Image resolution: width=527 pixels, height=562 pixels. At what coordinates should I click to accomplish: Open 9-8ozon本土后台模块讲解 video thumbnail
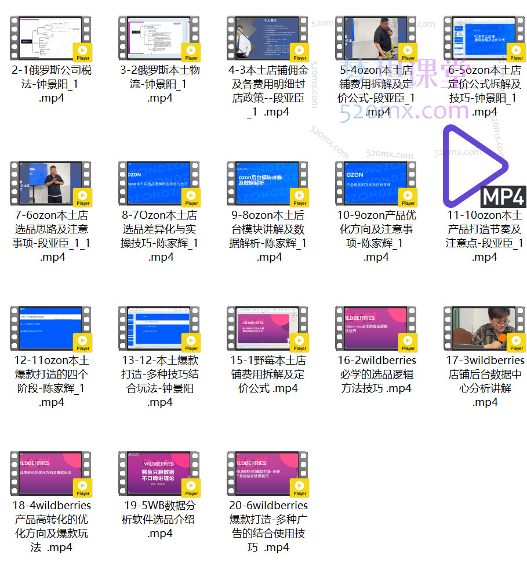click(268, 183)
